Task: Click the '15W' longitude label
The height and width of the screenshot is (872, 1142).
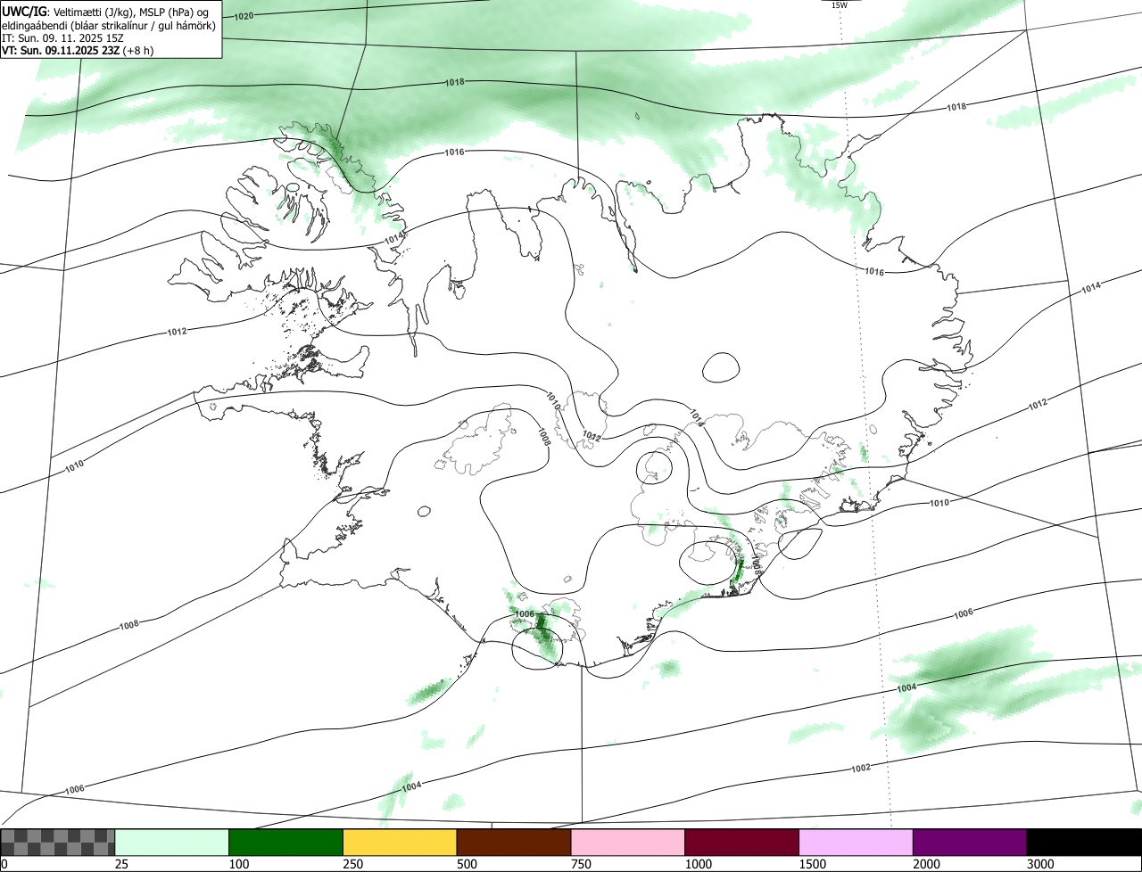Action: (x=840, y=5)
